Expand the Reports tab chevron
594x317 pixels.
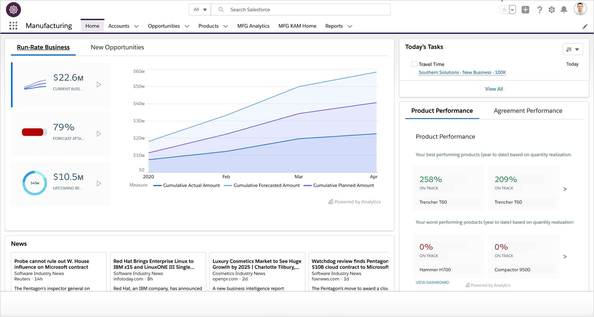click(x=350, y=26)
